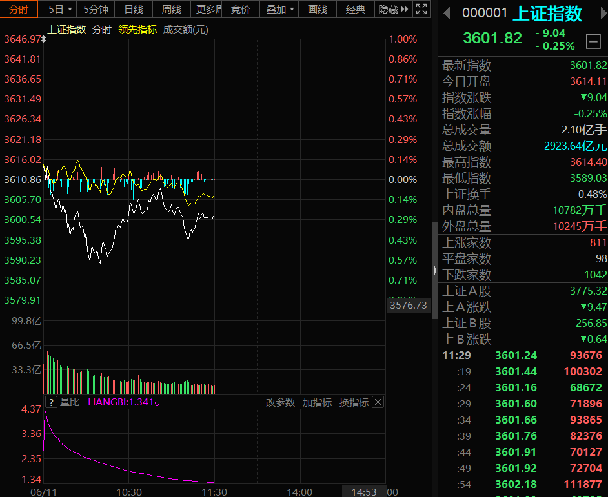This screenshot has width=608, height=497.
Task: Click the previous stock left arrow
Action: 447,14
